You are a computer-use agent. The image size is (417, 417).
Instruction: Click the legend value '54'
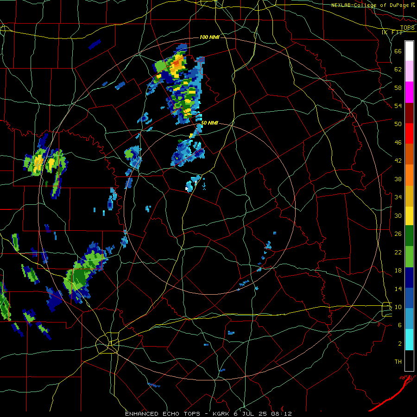398,106
